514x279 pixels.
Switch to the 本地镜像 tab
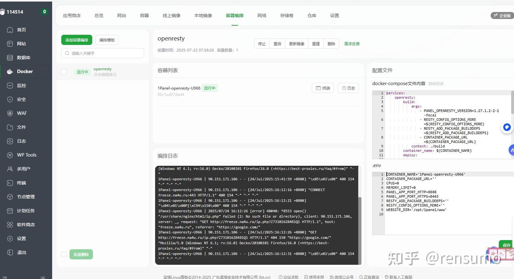coord(203,15)
